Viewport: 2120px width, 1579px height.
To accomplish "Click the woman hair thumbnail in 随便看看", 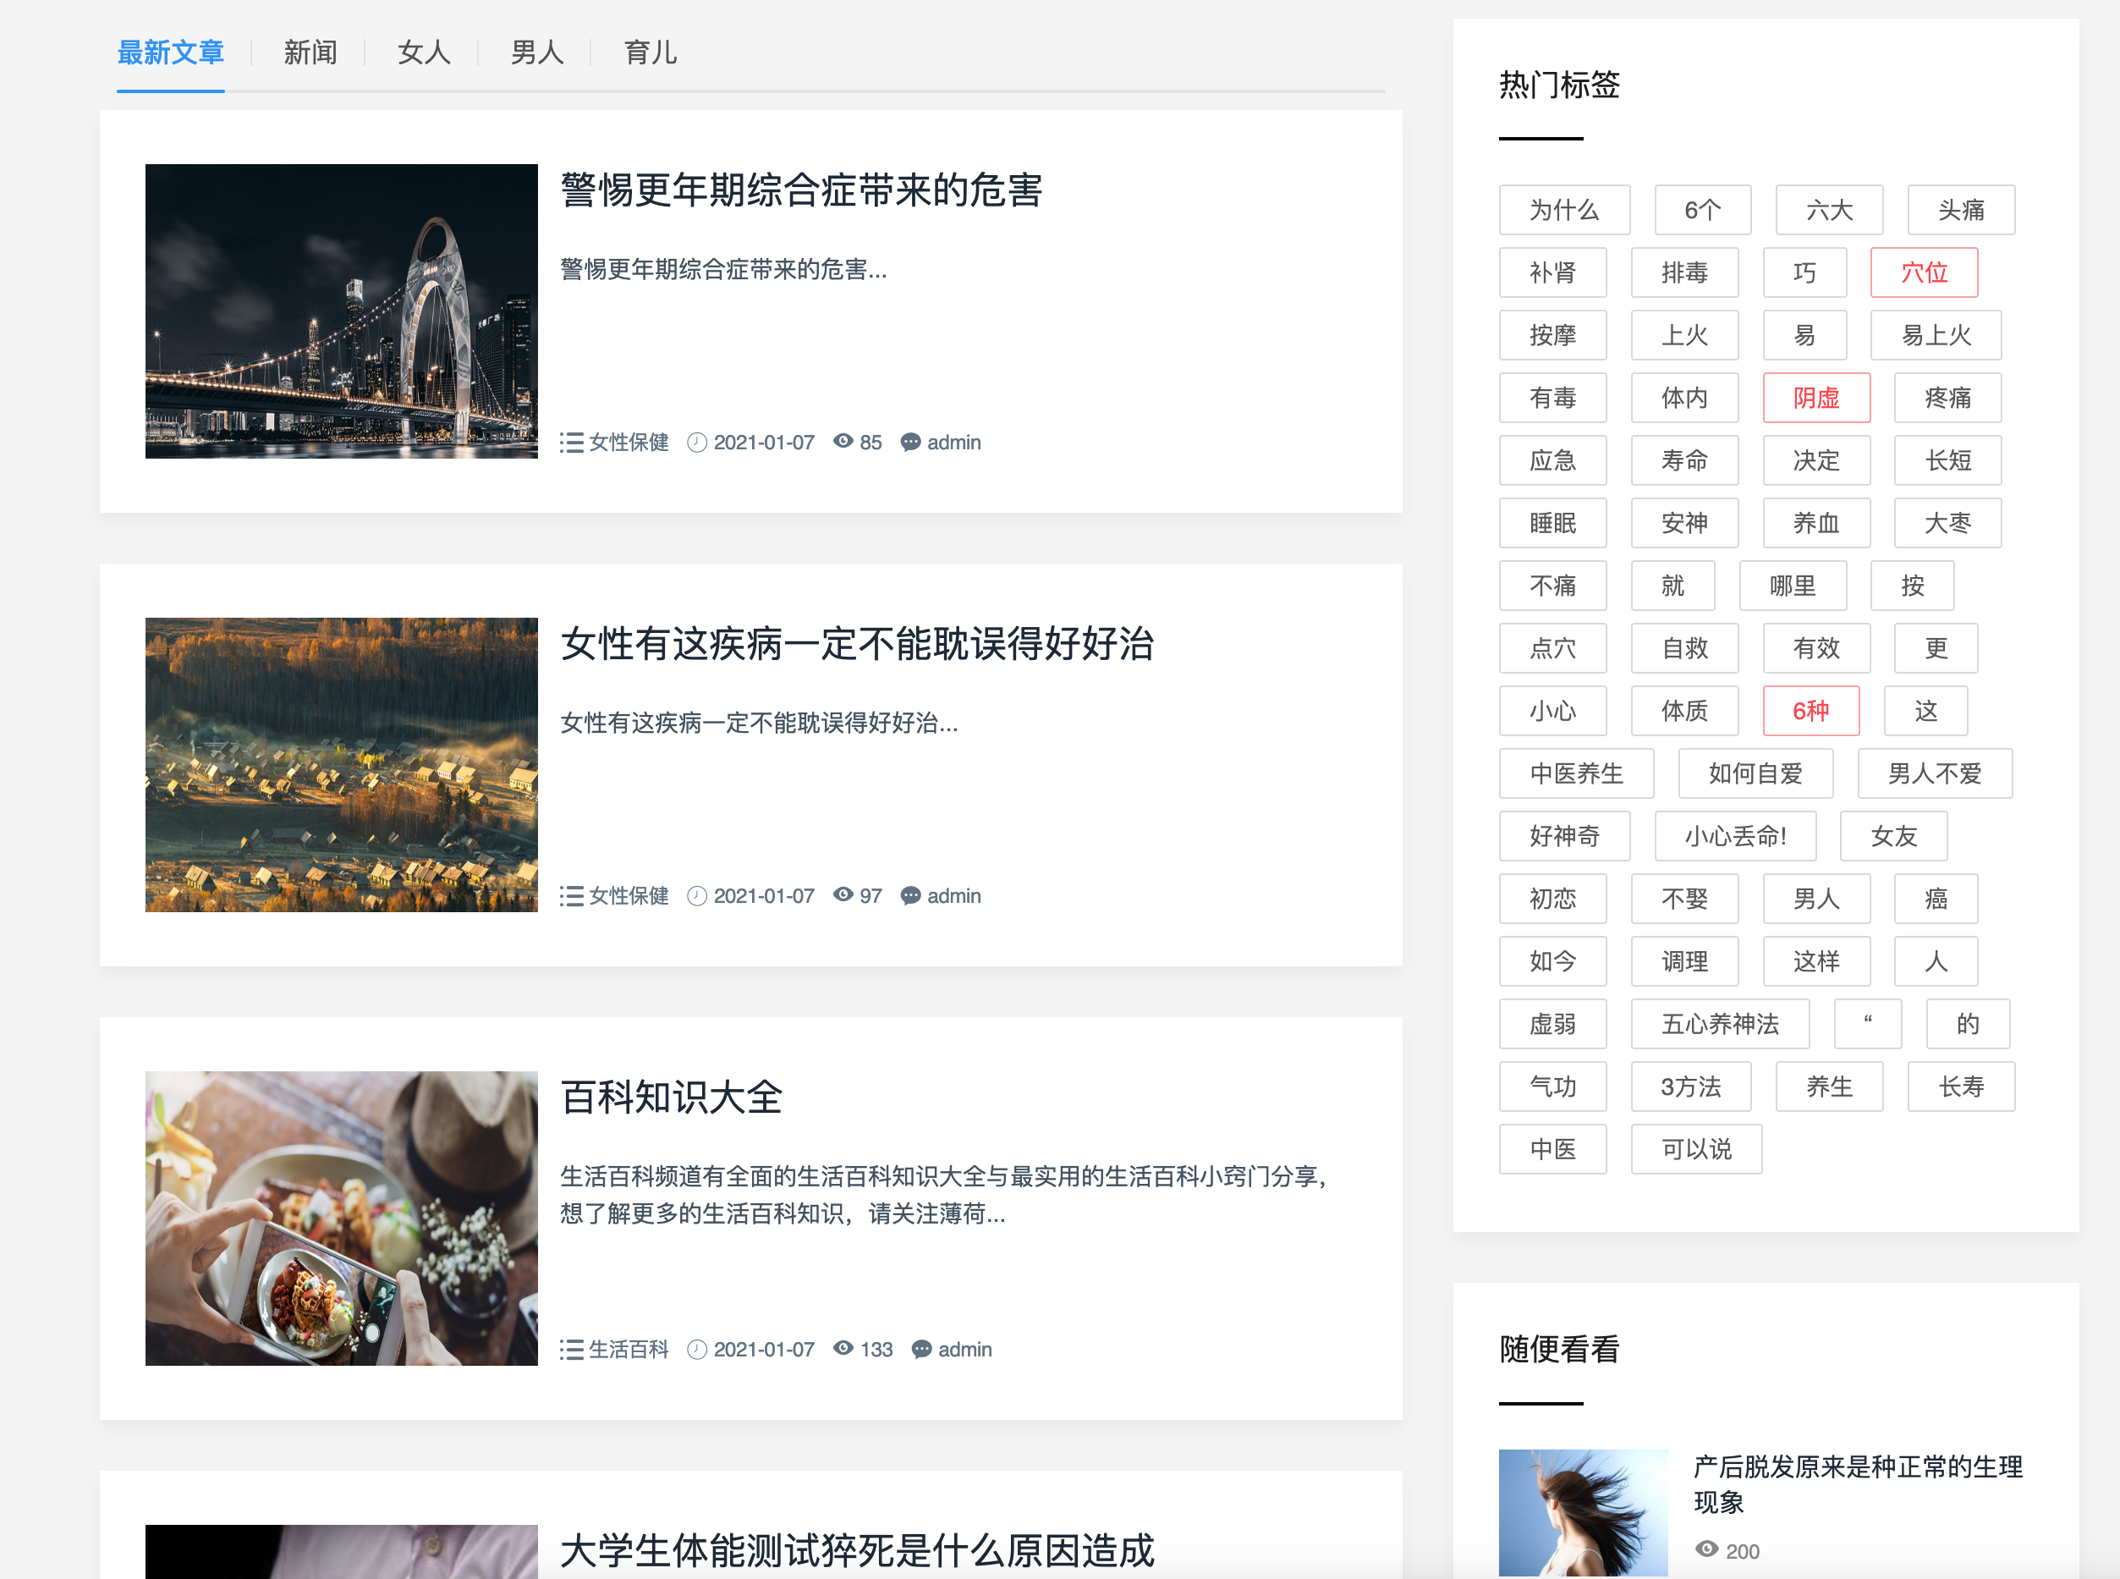I will coord(1583,1513).
